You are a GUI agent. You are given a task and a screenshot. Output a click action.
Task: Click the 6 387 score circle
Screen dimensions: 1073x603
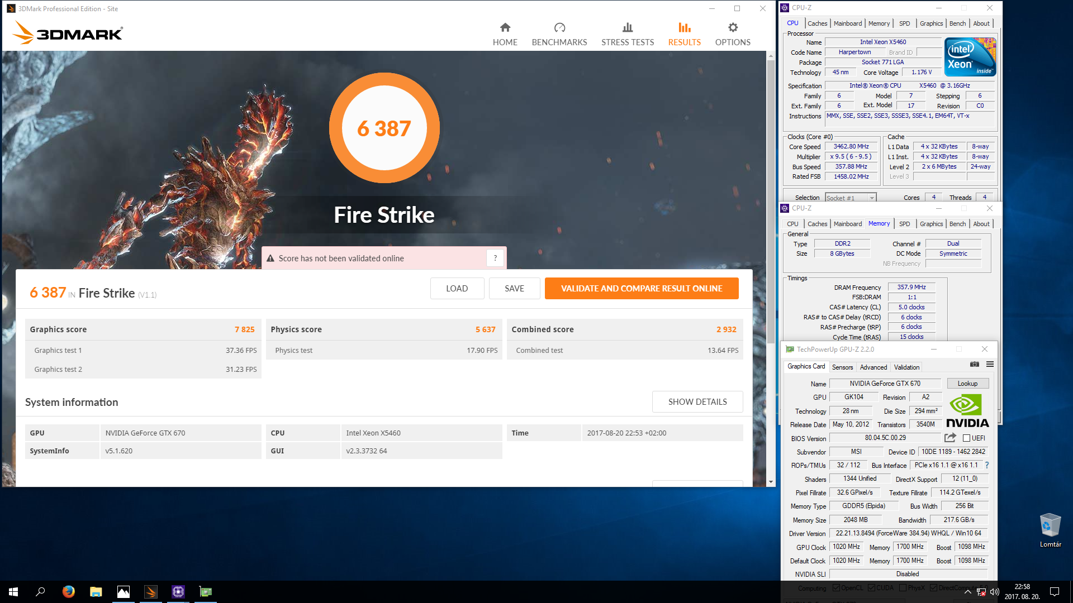click(384, 128)
